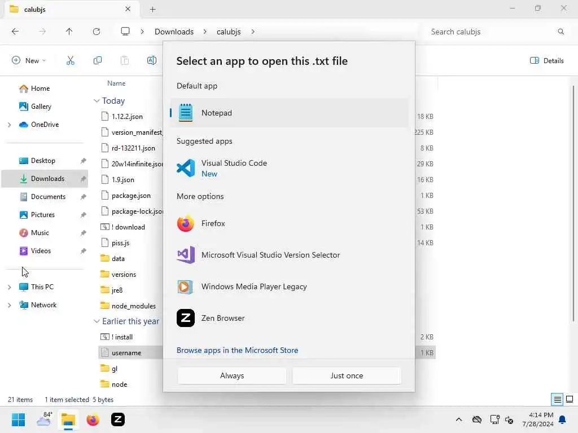The height and width of the screenshot is (433, 578).
Task: Select the 1.9.json file
Action: [122, 180]
